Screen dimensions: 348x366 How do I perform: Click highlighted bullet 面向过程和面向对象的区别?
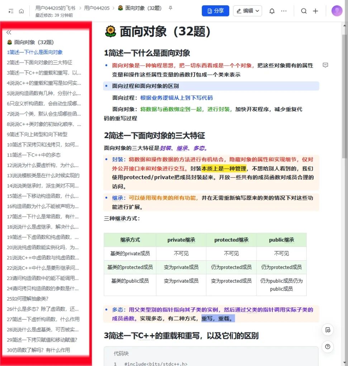pyautogui.click(x=146, y=86)
